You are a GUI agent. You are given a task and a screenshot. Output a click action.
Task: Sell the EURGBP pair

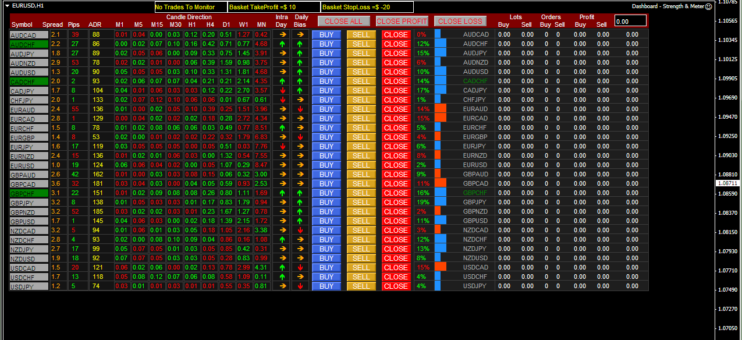pyautogui.click(x=361, y=137)
